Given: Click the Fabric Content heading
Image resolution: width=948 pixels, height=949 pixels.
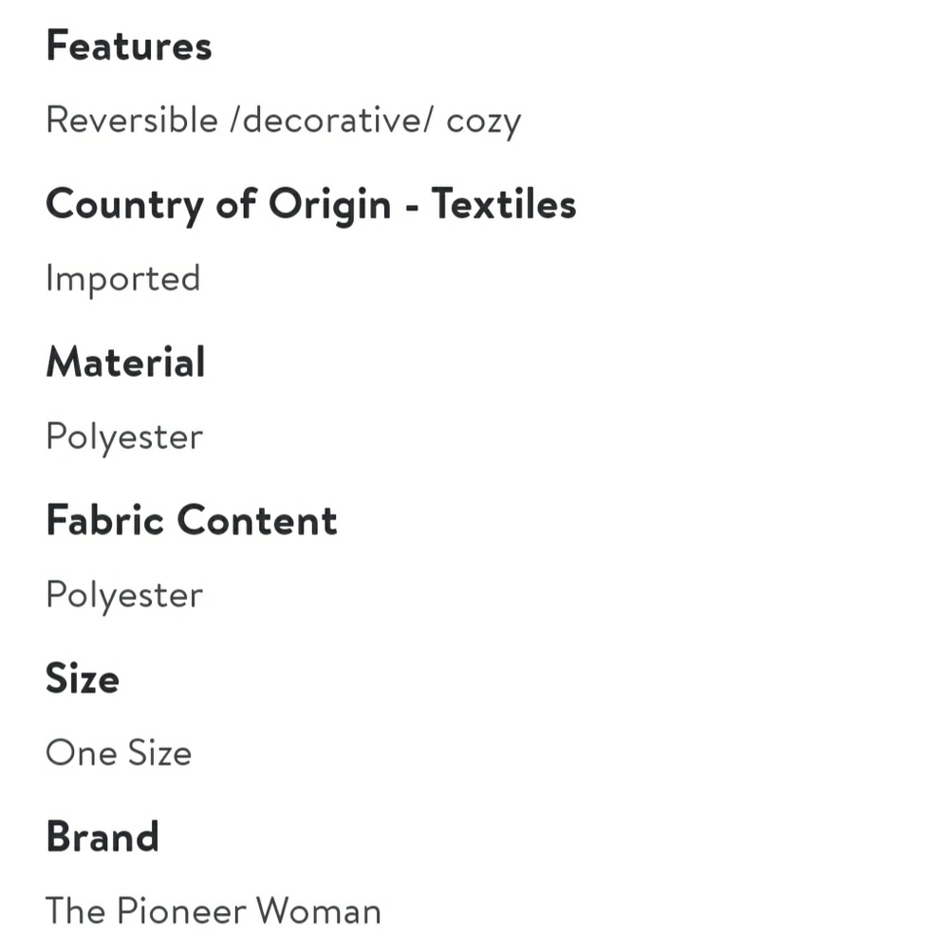Looking at the screenshot, I should coord(192,520).
